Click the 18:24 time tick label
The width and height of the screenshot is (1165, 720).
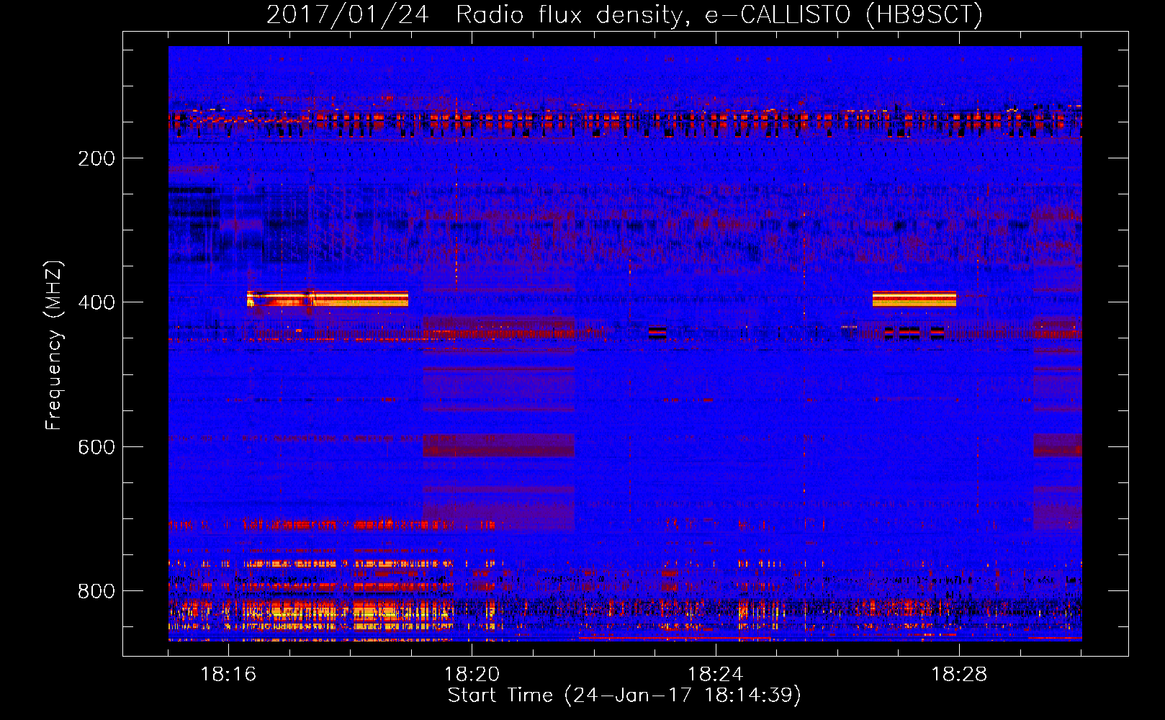tap(716, 675)
